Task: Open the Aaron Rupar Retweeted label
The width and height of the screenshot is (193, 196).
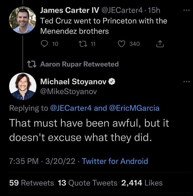Action: 79,64
